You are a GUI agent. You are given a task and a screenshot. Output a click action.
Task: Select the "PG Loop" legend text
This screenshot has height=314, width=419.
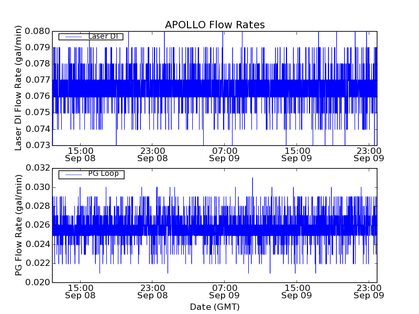point(103,174)
